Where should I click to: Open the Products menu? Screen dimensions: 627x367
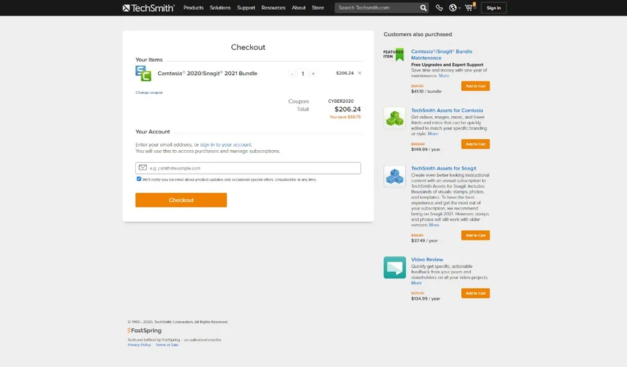coord(194,8)
